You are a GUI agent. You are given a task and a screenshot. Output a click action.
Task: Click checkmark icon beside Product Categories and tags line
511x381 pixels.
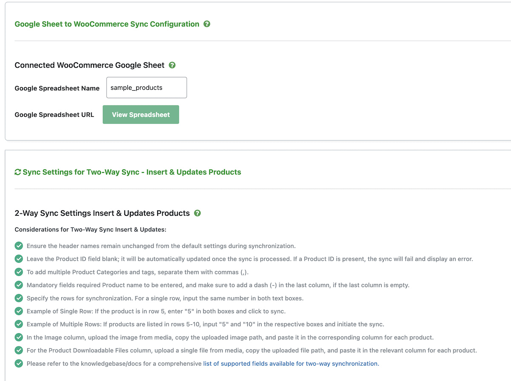(x=19, y=272)
